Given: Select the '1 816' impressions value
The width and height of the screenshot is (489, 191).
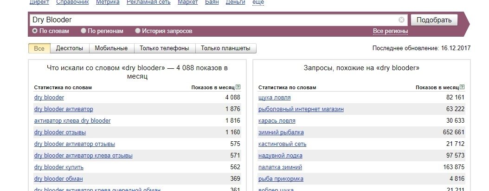Looking at the screenshot, I should click(232, 121).
